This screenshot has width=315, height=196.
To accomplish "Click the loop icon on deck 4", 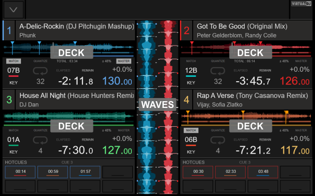I will pos(217,140).
